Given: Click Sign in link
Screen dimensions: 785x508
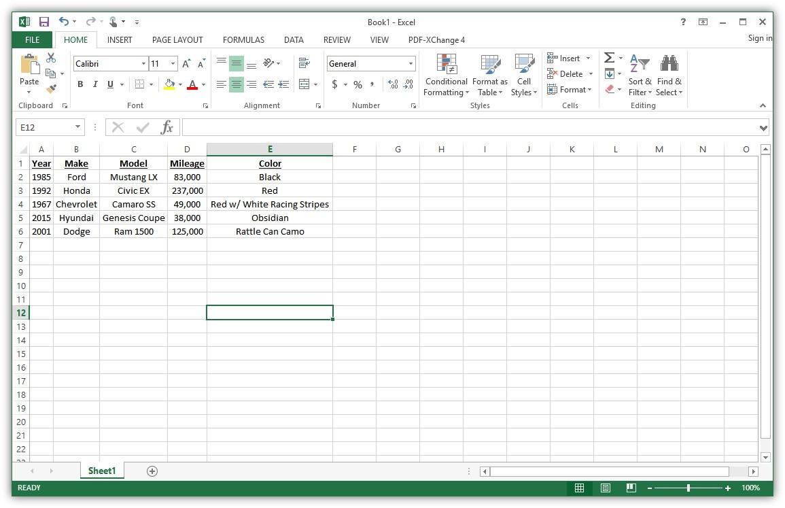Looking at the screenshot, I should pyautogui.click(x=760, y=38).
